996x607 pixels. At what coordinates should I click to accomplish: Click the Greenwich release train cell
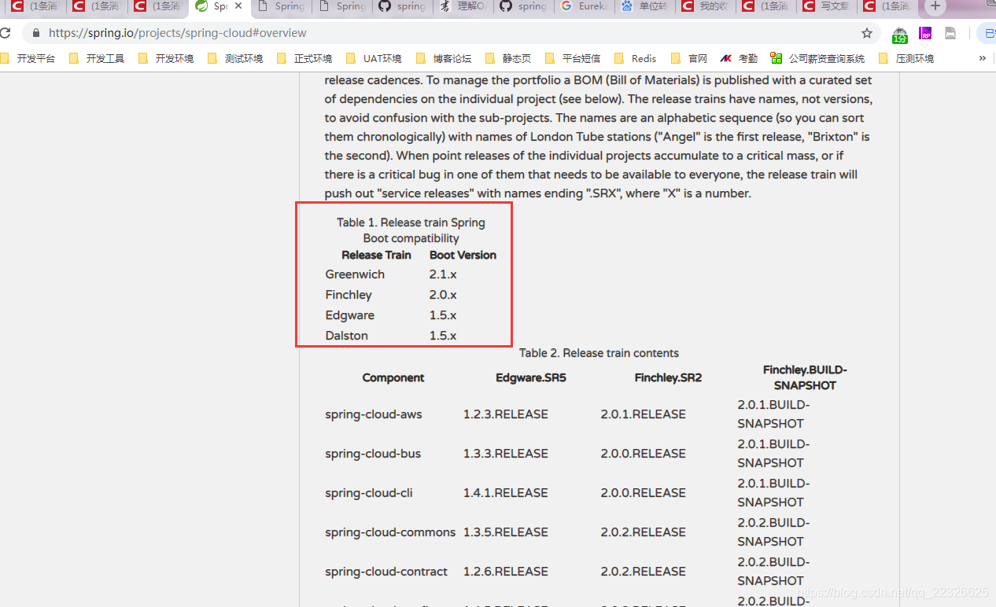(355, 274)
